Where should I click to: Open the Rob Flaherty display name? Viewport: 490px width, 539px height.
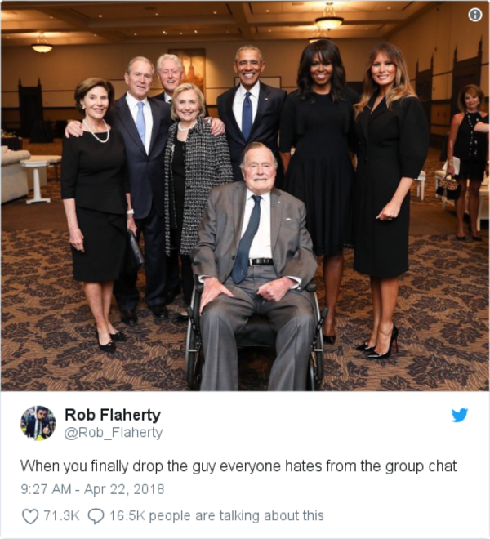[x=113, y=415]
